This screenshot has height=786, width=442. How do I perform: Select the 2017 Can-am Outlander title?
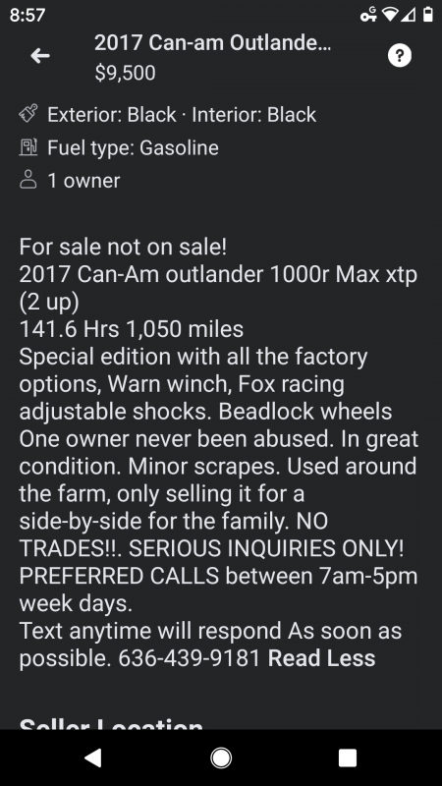point(212,43)
